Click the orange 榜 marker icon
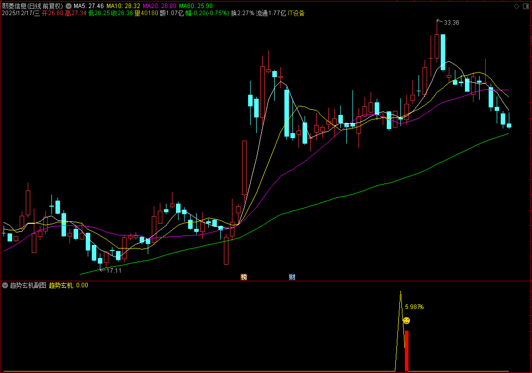 pos(244,277)
